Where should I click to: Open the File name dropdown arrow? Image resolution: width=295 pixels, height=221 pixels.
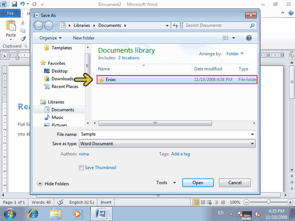click(252, 134)
